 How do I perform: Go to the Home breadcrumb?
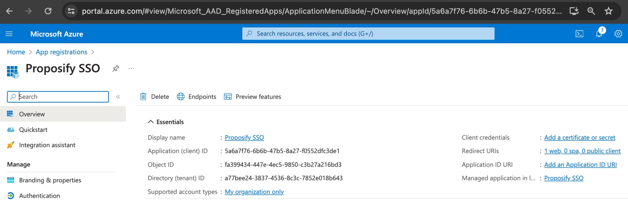tap(16, 52)
